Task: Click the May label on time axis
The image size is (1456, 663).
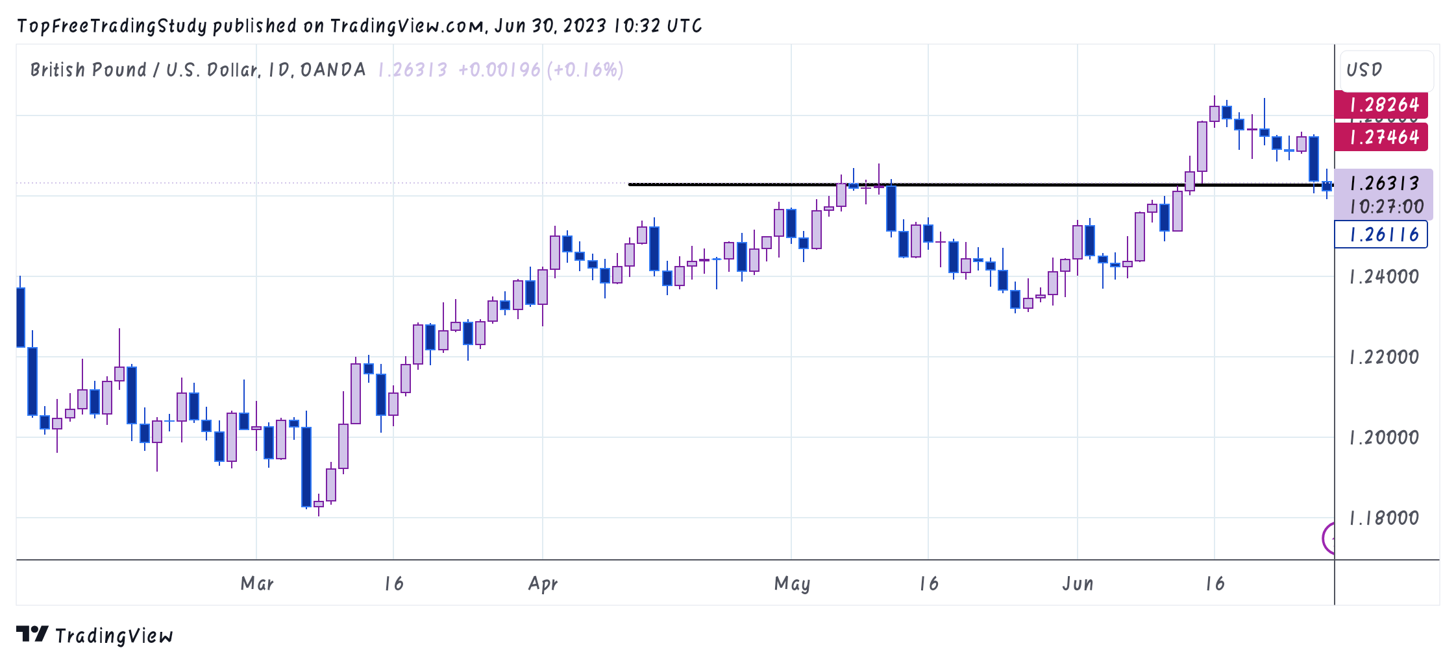Action: pos(792,584)
